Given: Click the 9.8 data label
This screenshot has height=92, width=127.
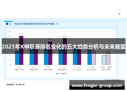Looking at the screenshot, I should tap(50, 40).
